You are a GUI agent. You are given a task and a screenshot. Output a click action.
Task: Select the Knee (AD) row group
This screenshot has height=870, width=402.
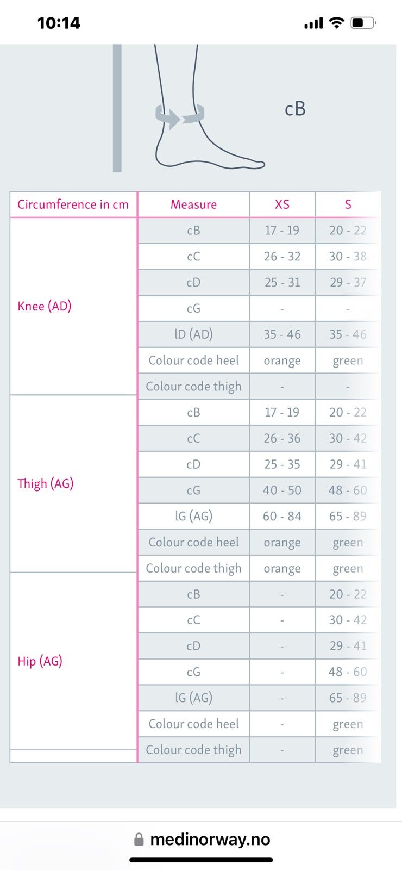(45, 306)
